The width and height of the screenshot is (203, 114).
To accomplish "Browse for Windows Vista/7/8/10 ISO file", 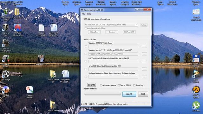I will (144, 54).
